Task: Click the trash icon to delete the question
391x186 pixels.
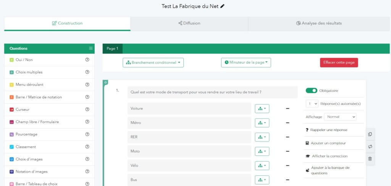Action: click(x=370, y=159)
